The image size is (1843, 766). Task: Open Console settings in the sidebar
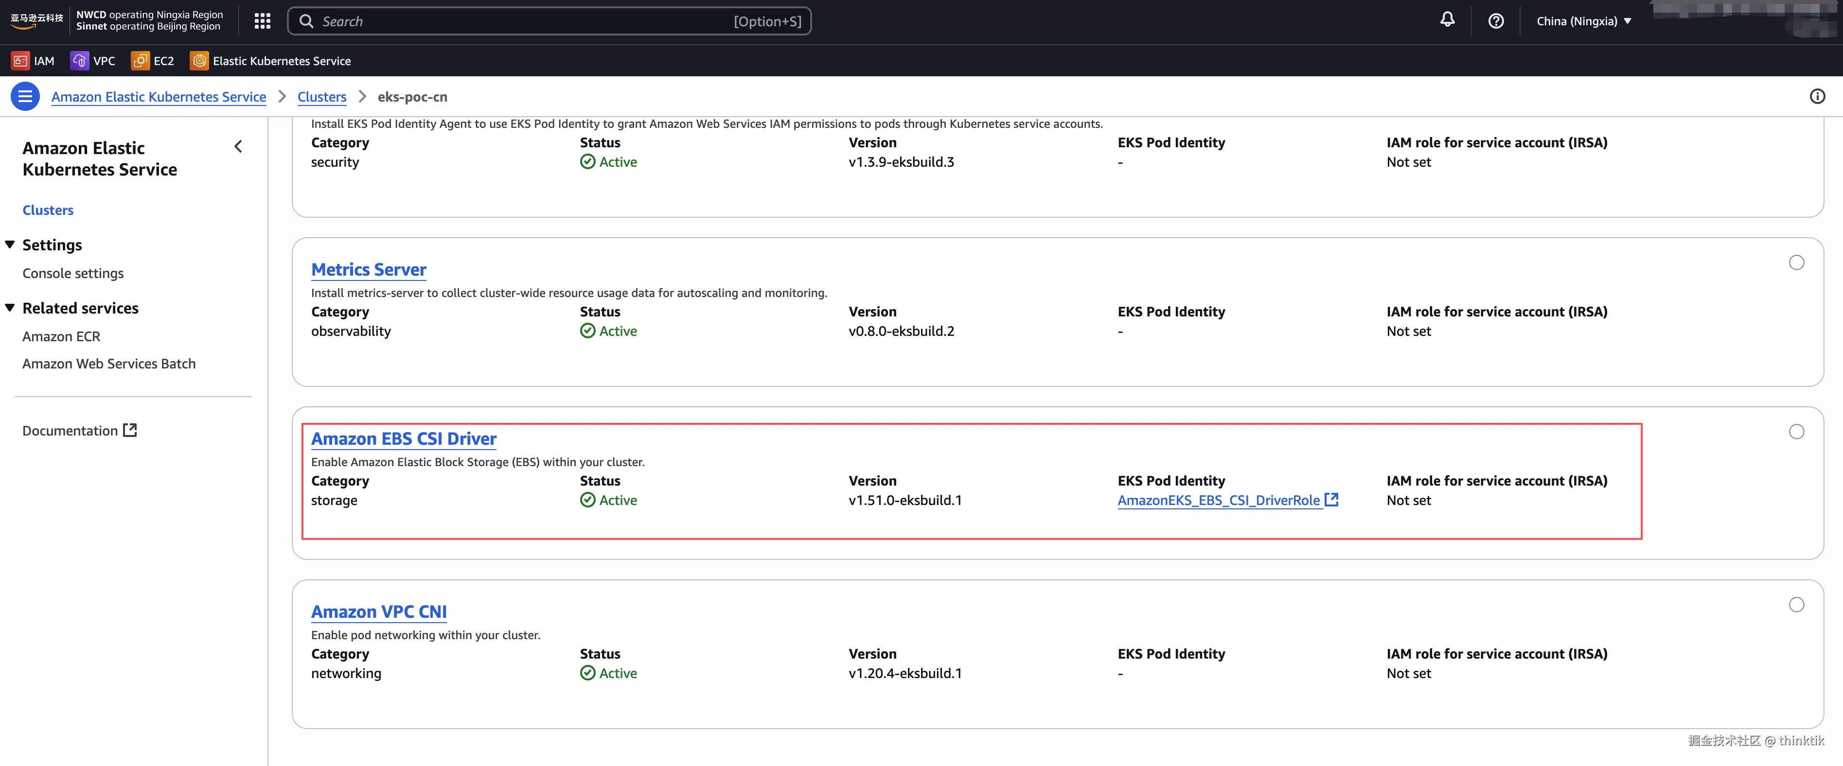pos(73,273)
